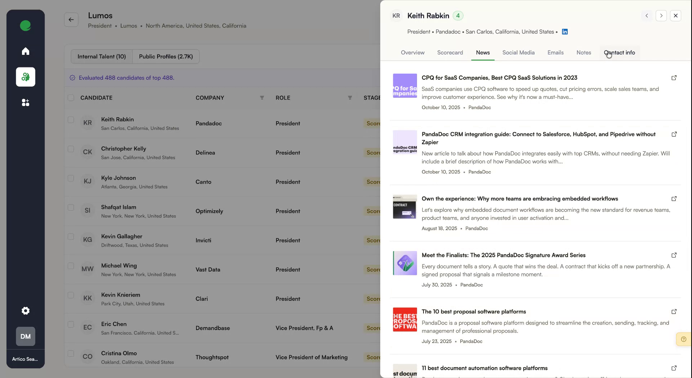Open Settings via the gear icon
The width and height of the screenshot is (692, 378).
point(25,311)
